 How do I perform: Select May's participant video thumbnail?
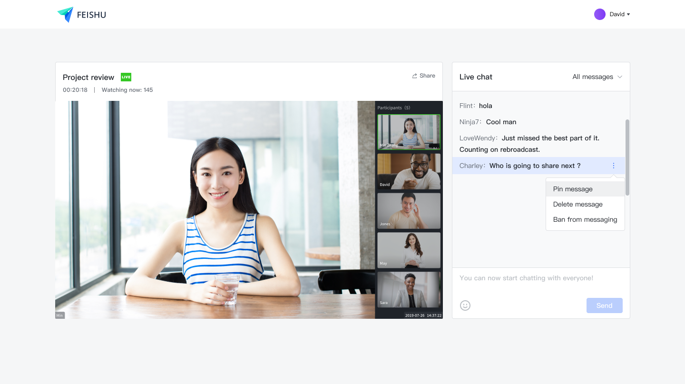pos(409,250)
